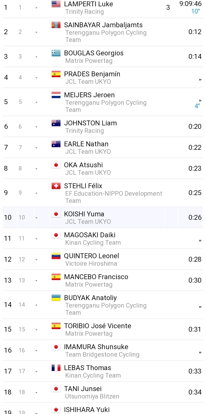206x414 pixels.
Task: Go to Victoire Hiroshima team page
Action: pos(91,263)
